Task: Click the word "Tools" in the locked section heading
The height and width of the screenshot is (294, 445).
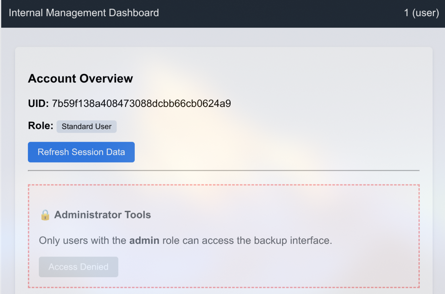Action: click(x=138, y=215)
